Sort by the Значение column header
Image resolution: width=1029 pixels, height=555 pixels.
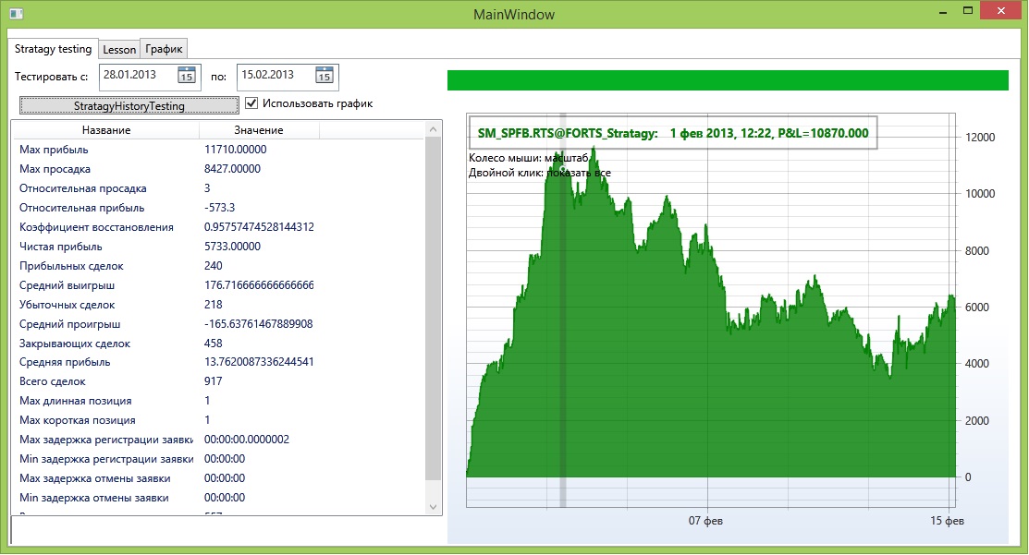tap(258, 130)
